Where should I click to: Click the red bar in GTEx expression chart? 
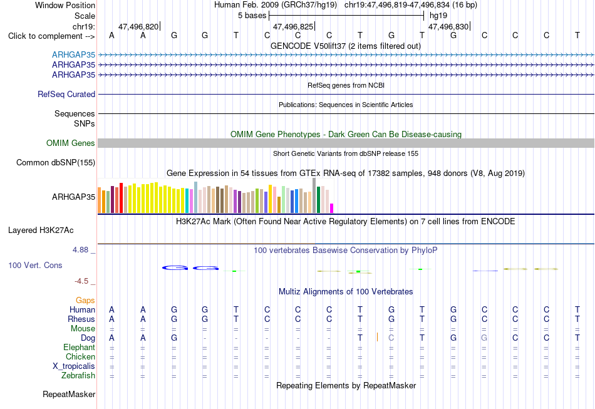121,198
